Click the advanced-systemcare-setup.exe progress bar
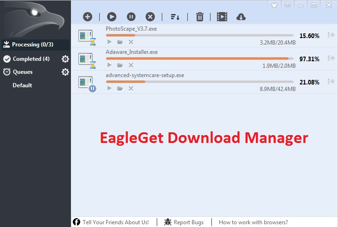338x227 pixels. point(200,82)
